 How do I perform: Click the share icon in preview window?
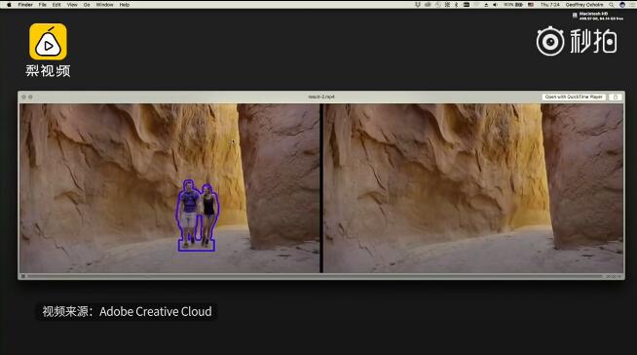(x=615, y=97)
